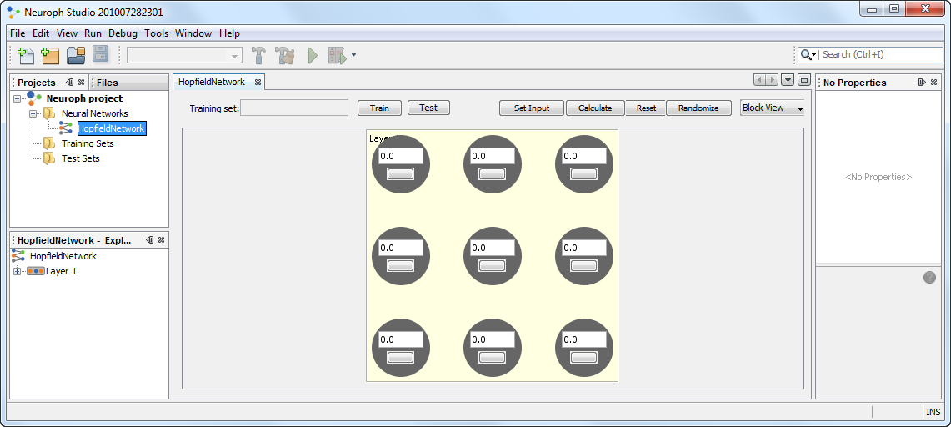Toggle the button inside the top-left neuron

coord(401,173)
